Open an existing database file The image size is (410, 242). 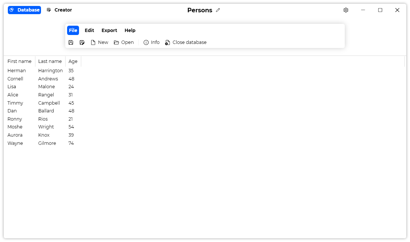pos(124,42)
